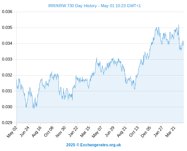Open the Exchangerates.org.uk copyright link
Image resolution: width=187 pixels, height=151 pixels.
point(93,145)
